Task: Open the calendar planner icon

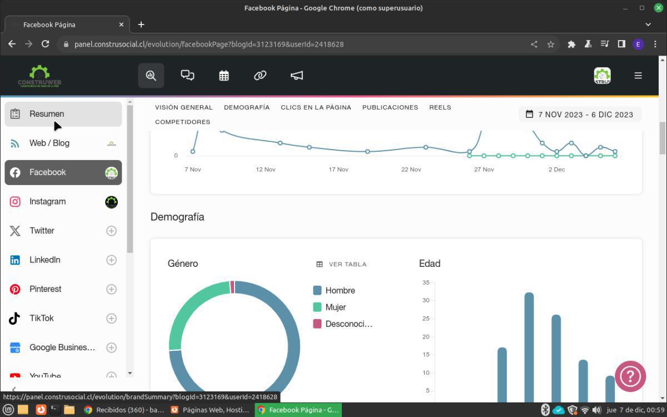Action: click(224, 76)
